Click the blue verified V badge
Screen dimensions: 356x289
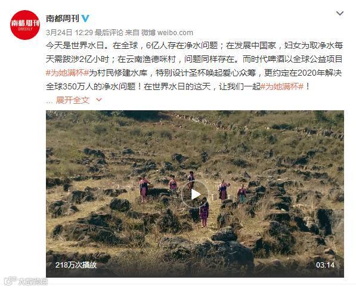coord(85,18)
